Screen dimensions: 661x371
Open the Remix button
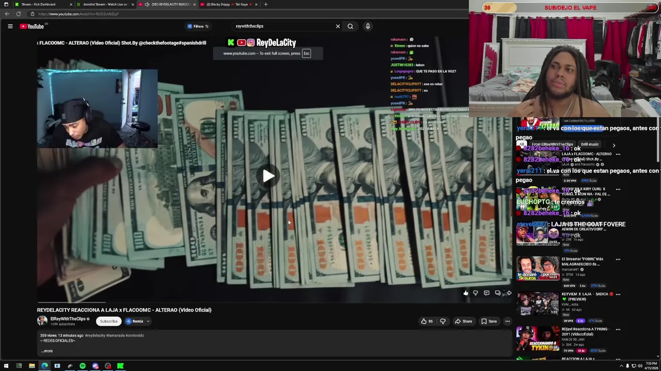tap(135, 321)
